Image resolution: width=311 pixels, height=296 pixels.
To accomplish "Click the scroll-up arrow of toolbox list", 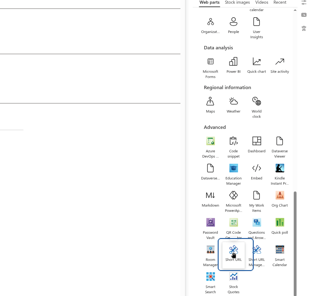I will [295, 10].
